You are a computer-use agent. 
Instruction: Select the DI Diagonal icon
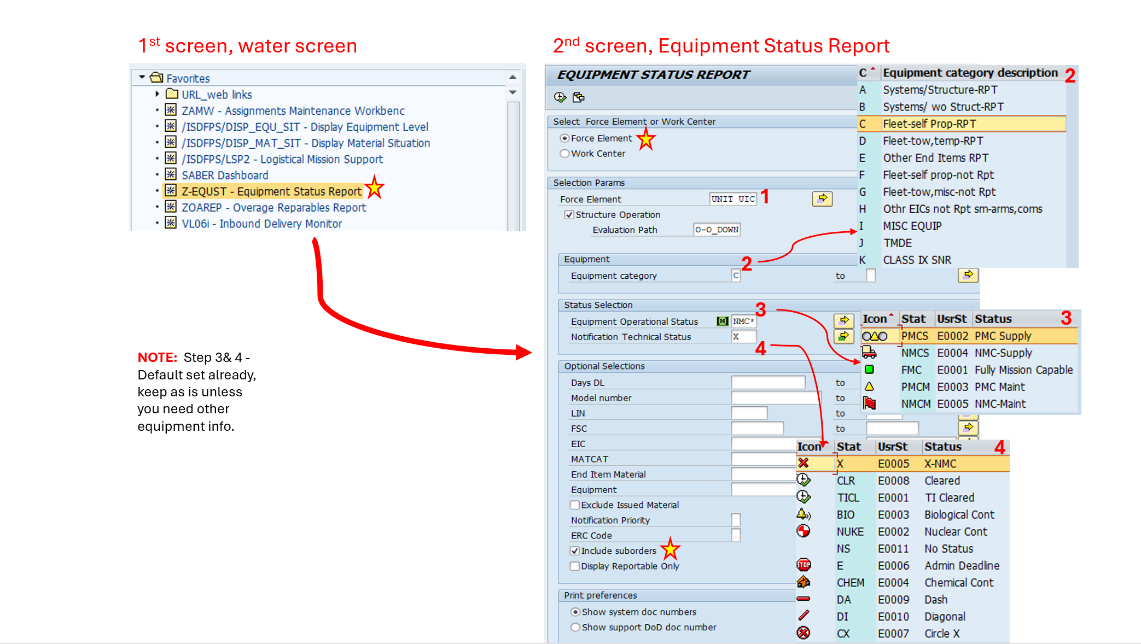point(804,616)
